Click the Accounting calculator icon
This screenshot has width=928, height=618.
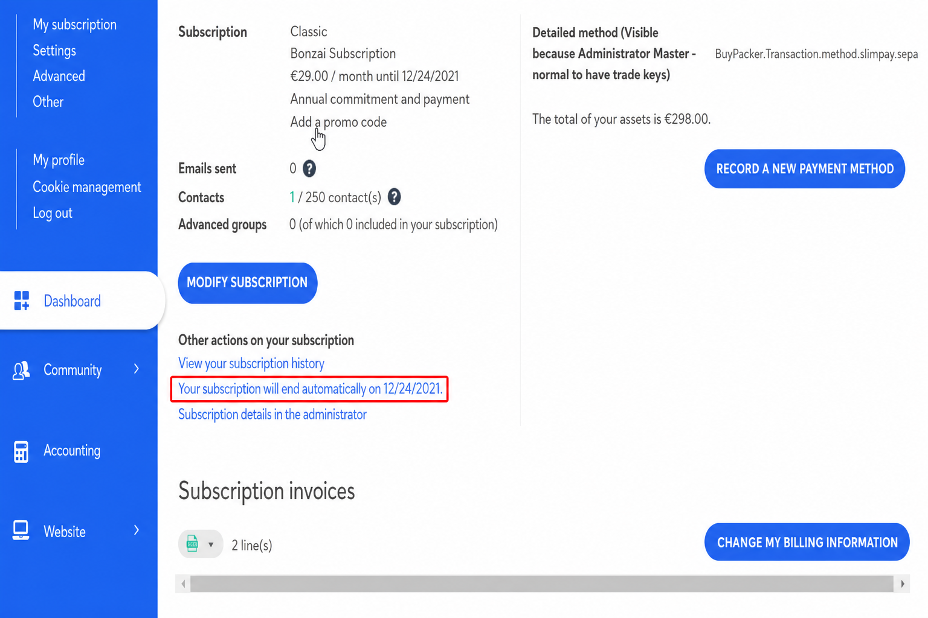(21, 451)
